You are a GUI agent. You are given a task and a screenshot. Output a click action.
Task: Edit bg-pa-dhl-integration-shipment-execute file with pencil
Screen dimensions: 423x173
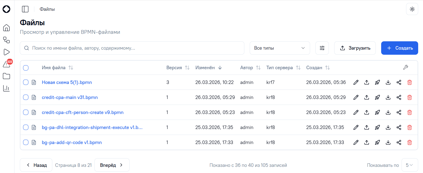(356, 127)
